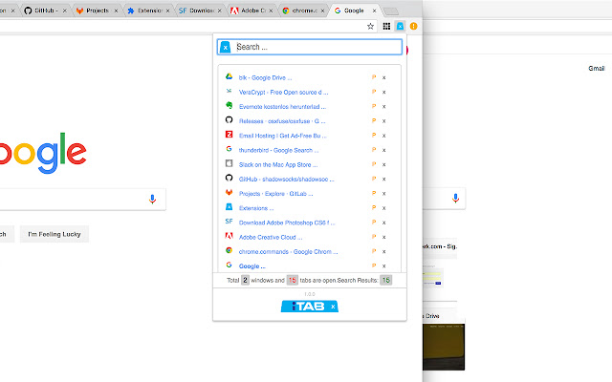Open Drive thumbnail in background window
612x382 pixels.
click(444, 347)
